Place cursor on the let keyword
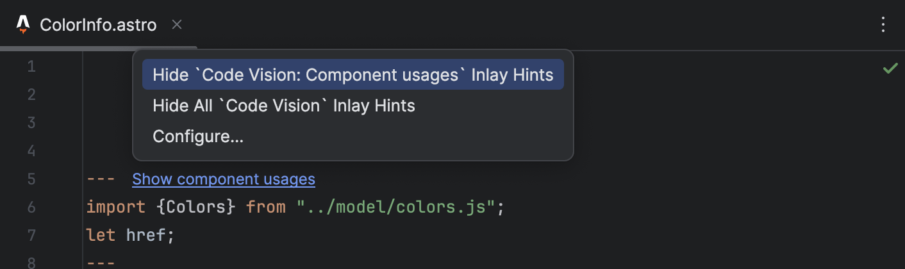This screenshot has width=905, height=269. click(x=101, y=235)
